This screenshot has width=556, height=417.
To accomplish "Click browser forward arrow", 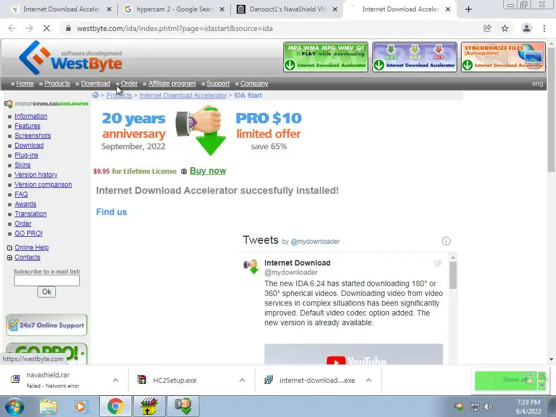I will 29,28.
